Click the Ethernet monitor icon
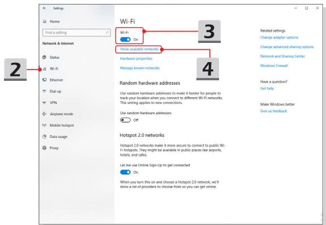The width and height of the screenshot is (326, 225). [x=44, y=80]
